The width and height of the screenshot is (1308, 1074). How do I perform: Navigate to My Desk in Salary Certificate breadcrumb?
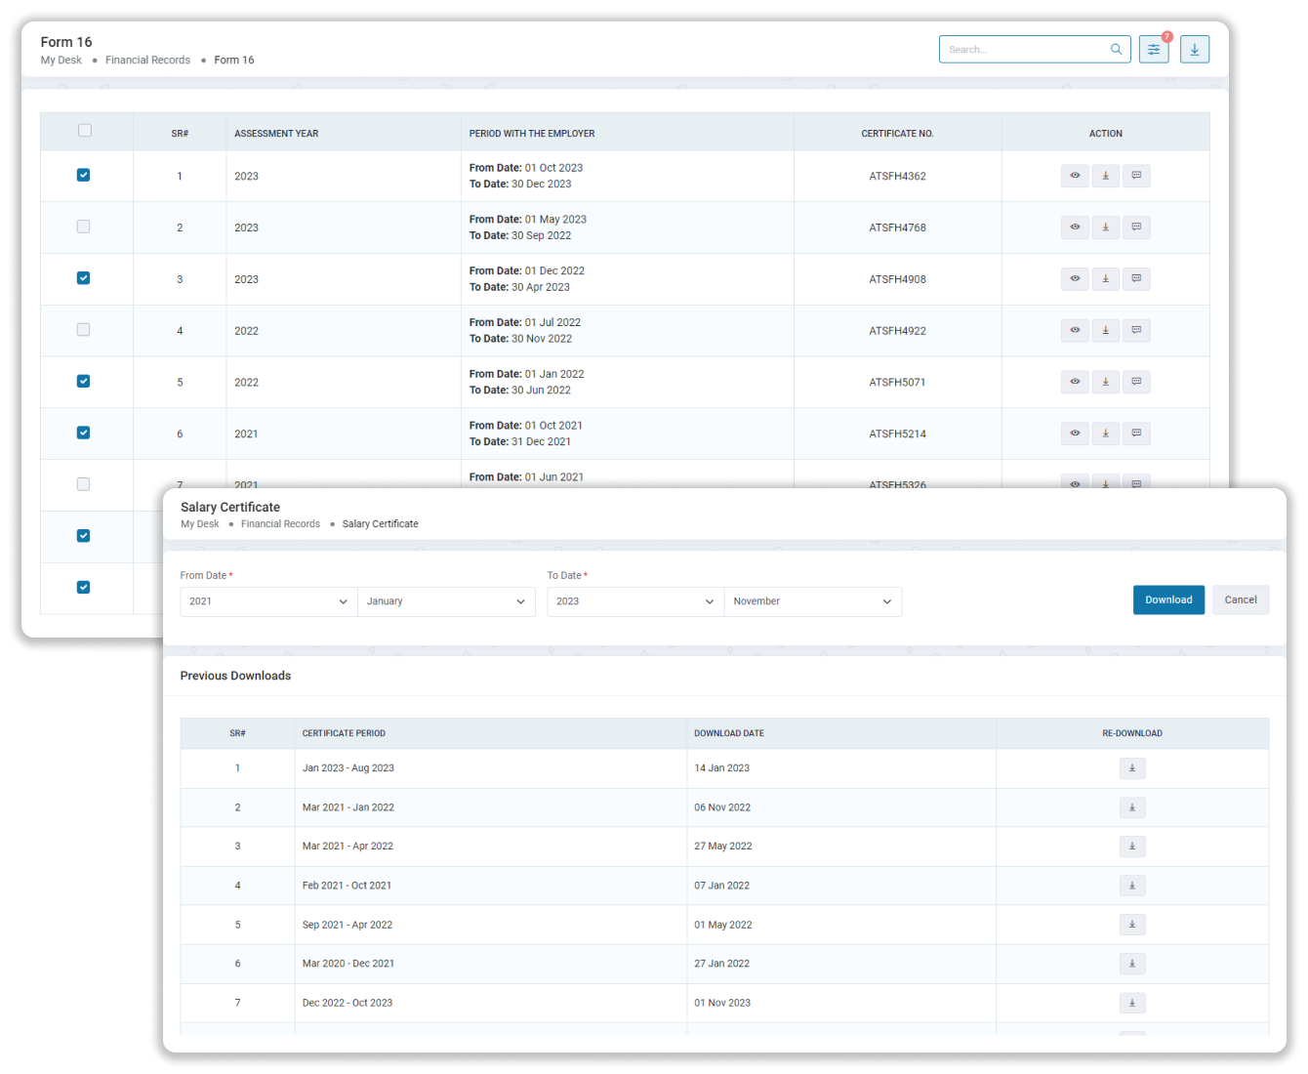pos(200,524)
